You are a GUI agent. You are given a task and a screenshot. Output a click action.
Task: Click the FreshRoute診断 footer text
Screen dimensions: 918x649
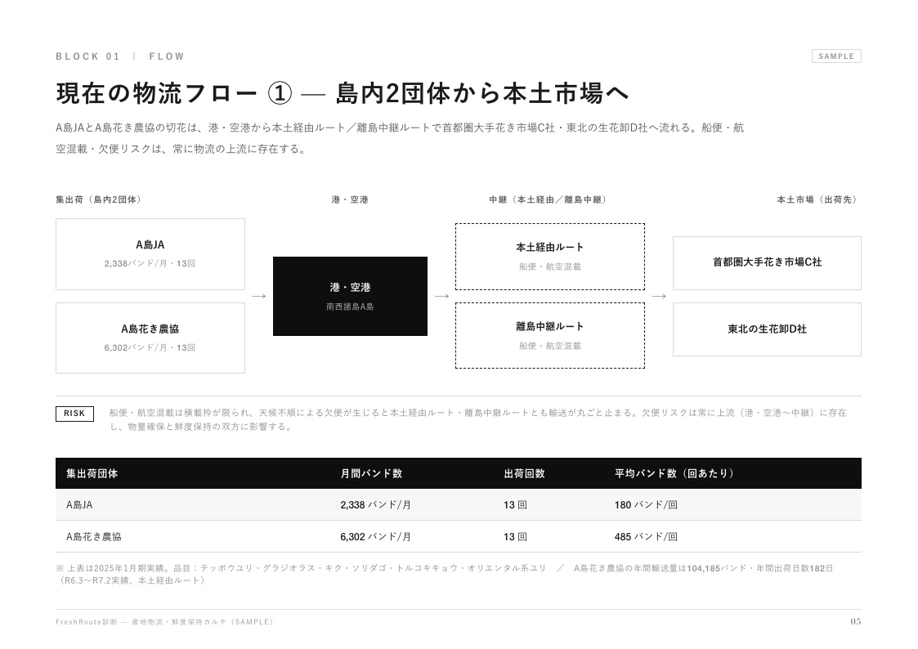[x=164, y=621]
